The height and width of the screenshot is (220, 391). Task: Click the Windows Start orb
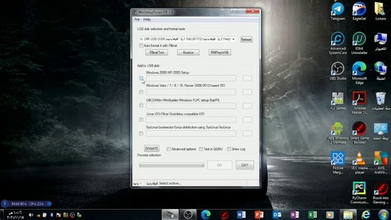(x=384, y=215)
